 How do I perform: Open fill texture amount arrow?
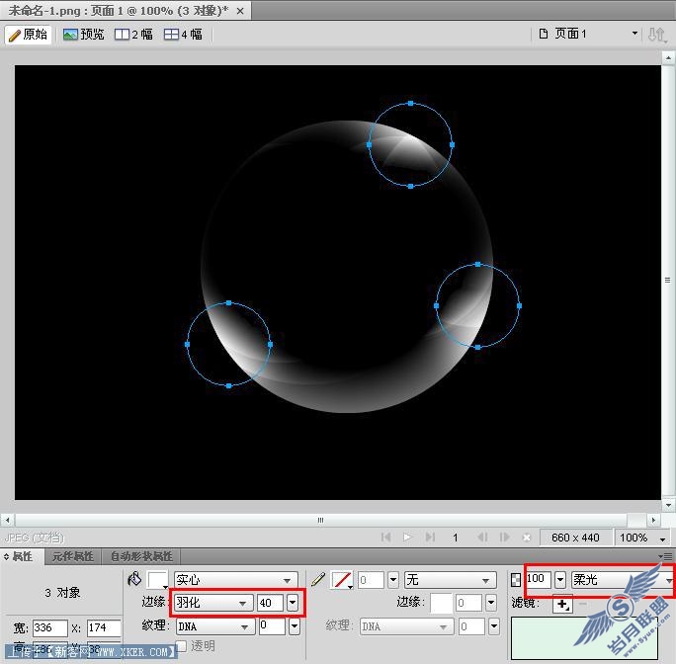coord(295,626)
